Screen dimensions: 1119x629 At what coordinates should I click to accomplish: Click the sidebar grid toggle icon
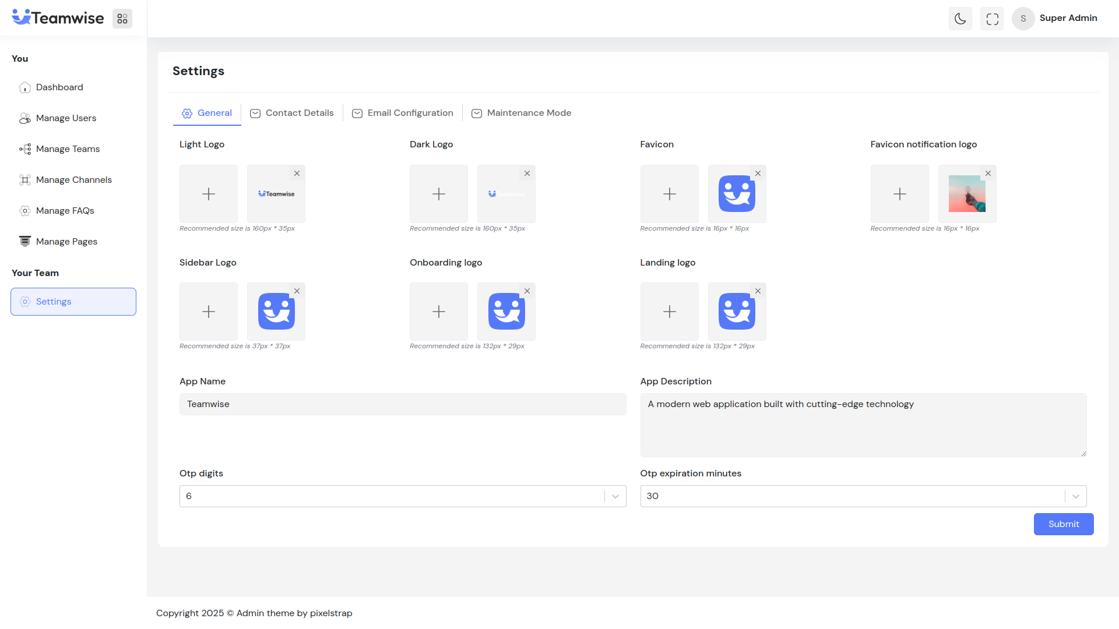point(122,19)
